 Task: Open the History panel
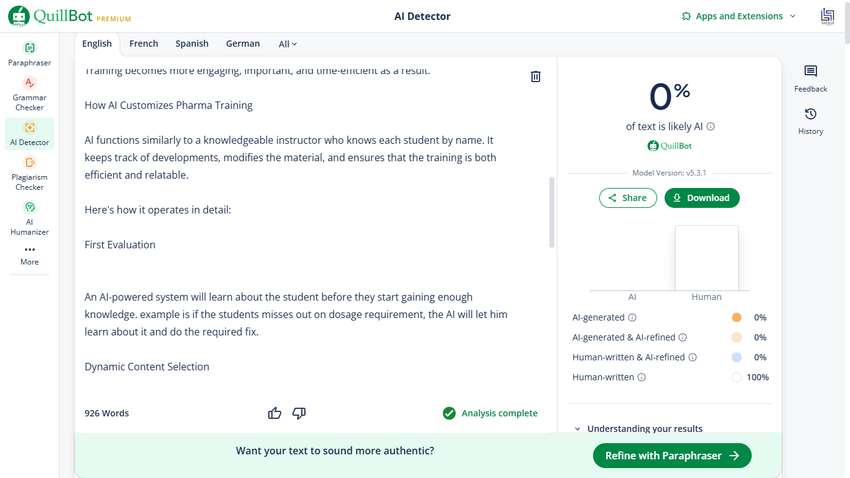[x=810, y=121]
